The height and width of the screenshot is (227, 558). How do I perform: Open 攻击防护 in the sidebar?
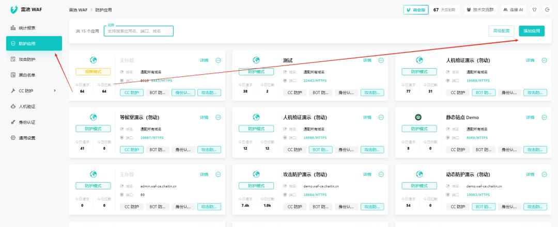coord(27,59)
